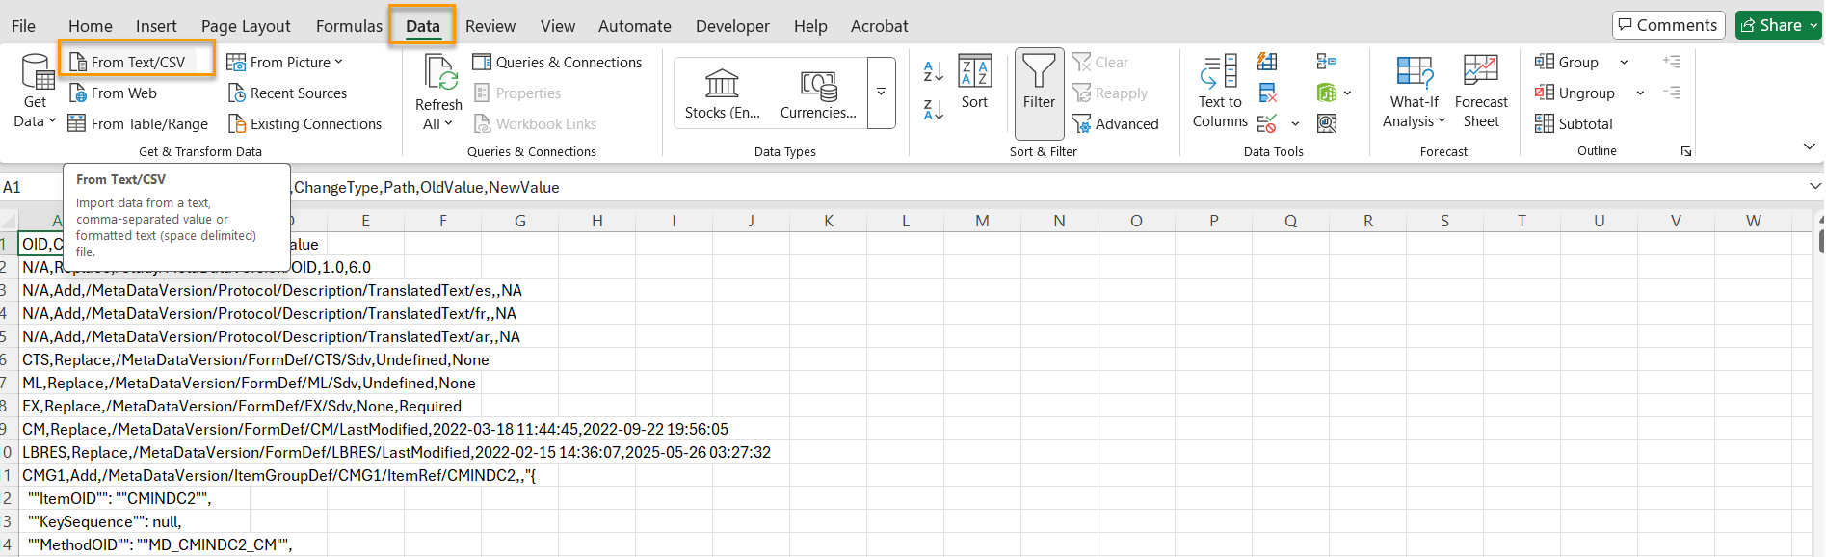Toggle the Filter button
1826x557 pixels.
tap(1039, 92)
